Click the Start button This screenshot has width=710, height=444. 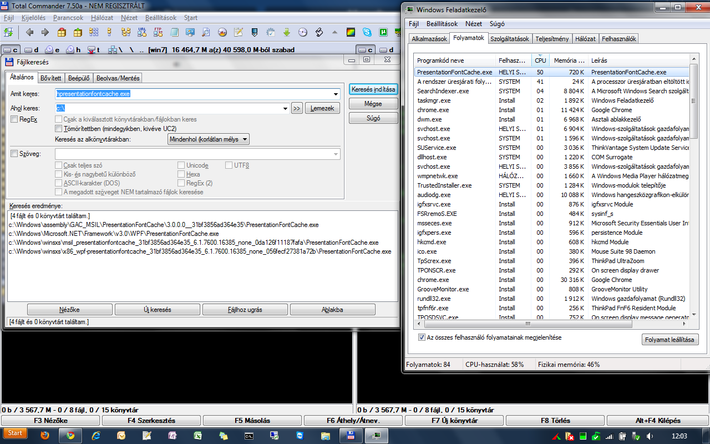[x=16, y=433]
